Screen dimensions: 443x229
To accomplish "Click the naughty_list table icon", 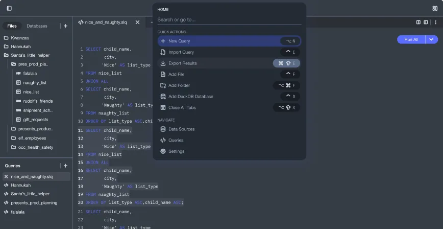I will (18, 83).
